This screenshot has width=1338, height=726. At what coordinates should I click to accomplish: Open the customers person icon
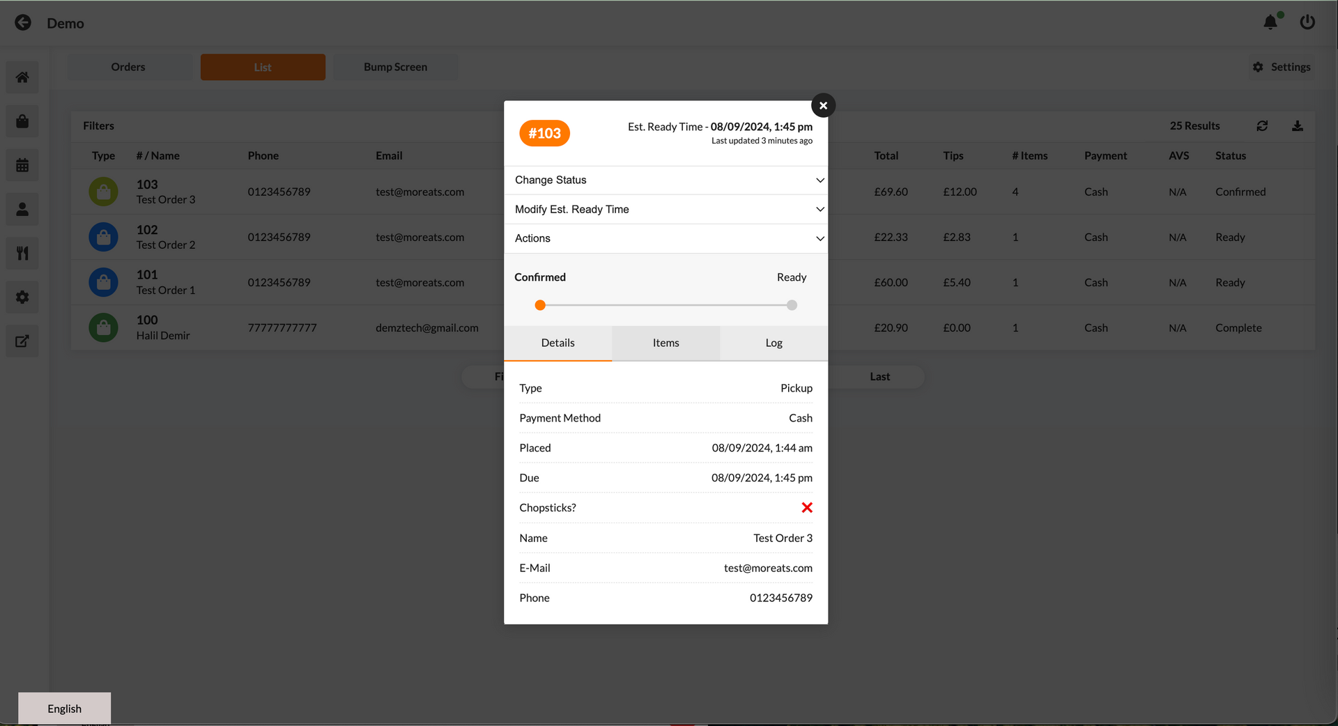click(22, 209)
